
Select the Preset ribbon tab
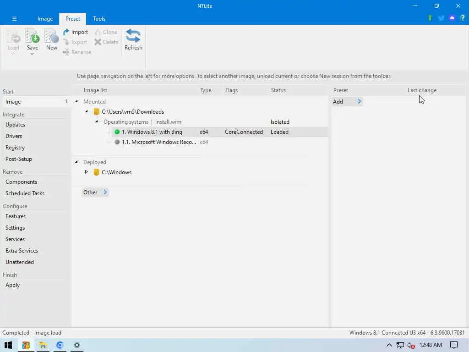coord(73,18)
